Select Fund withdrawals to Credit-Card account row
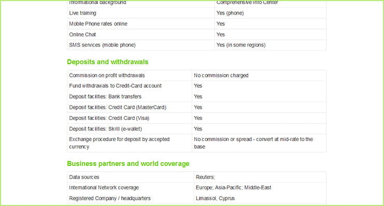The height and width of the screenshot is (206, 384). tap(196, 86)
